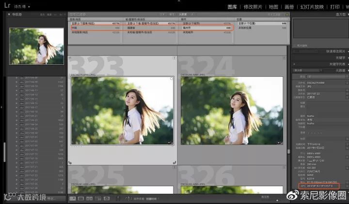This screenshot has width=349, height=204.
Task: Rotate photo 323 counter-clockwise
Action: tap(70, 162)
